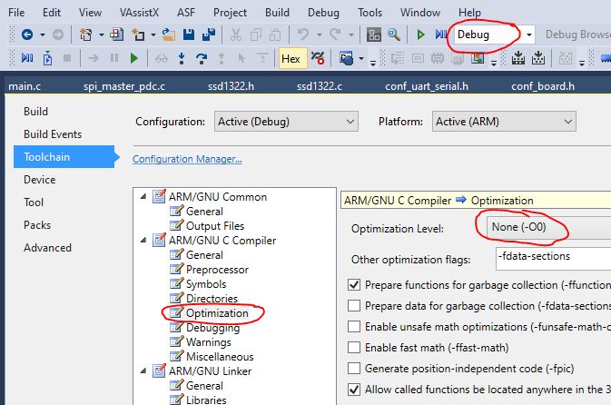
Task: Click the green Start Without Debugging icon
Action: point(420,35)
